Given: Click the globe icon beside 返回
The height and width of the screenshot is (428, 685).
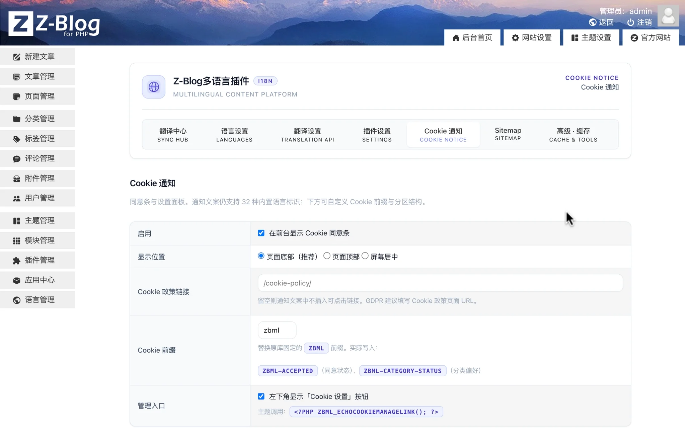Looking at the screenshot, I should pos(593,22).
